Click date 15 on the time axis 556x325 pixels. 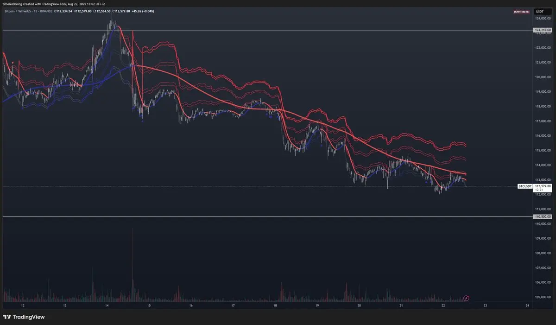click(149, 306)
